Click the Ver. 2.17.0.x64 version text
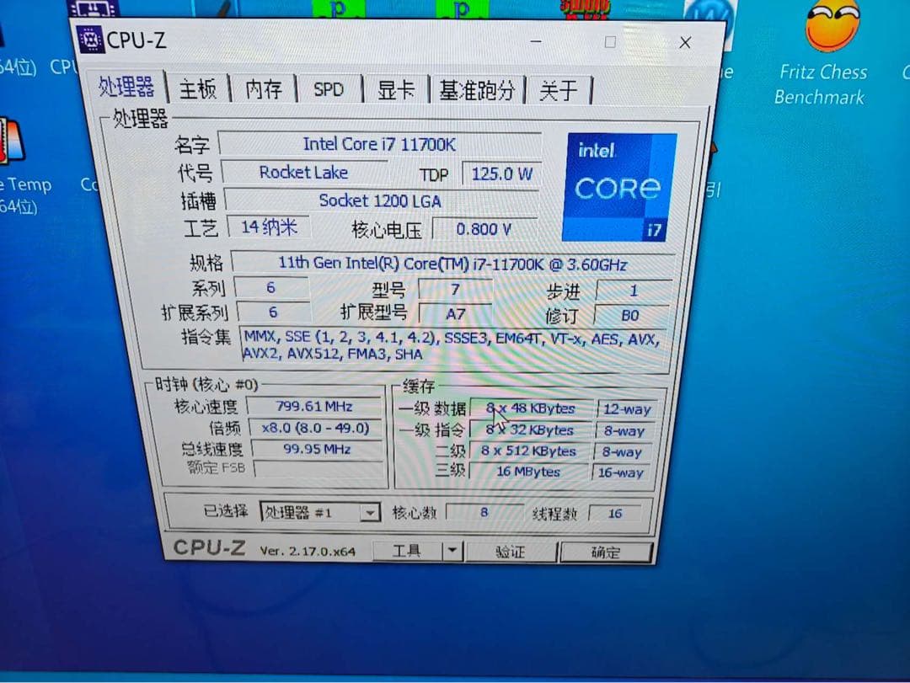The height and width of the screenshot is (683, 910). [307, 551]
